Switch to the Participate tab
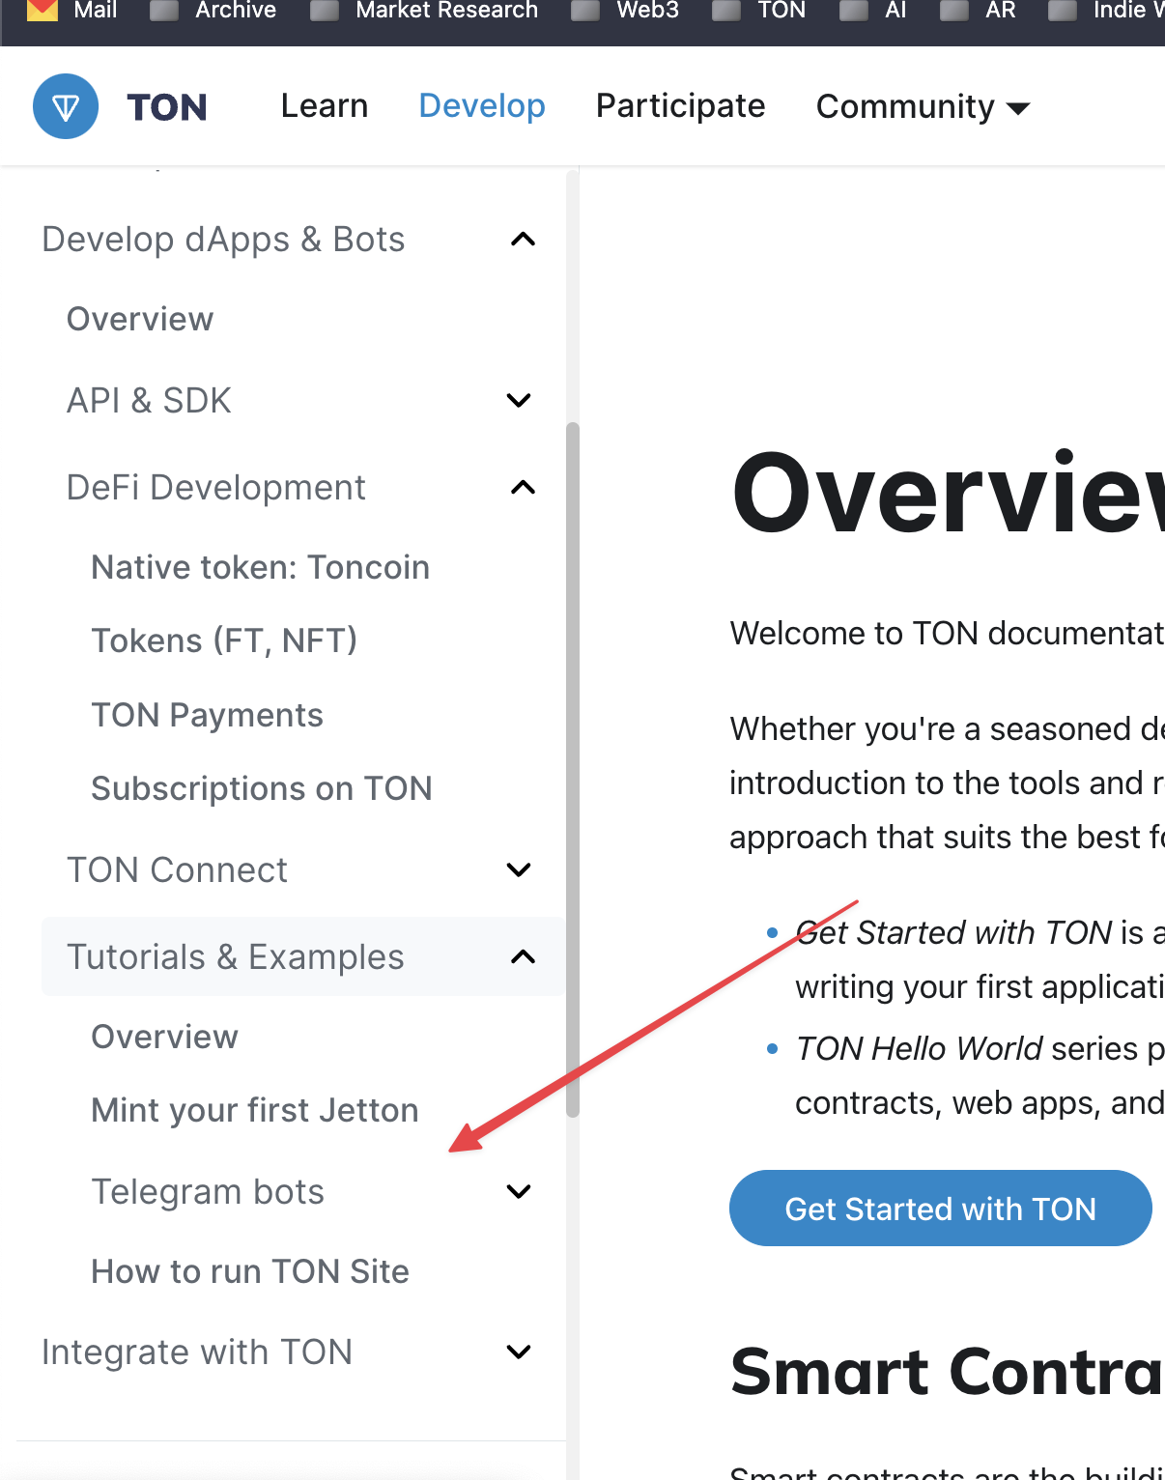 [680, 106]
